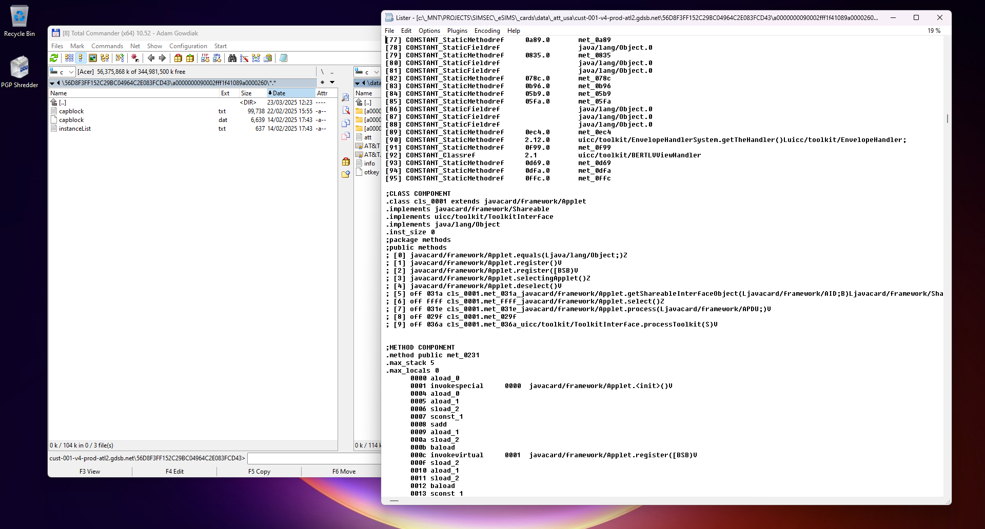The width and height of the screenshot is (985, 529).
Task: Click the Lister vertical scrollbar thumb
Action: (947, 118)
